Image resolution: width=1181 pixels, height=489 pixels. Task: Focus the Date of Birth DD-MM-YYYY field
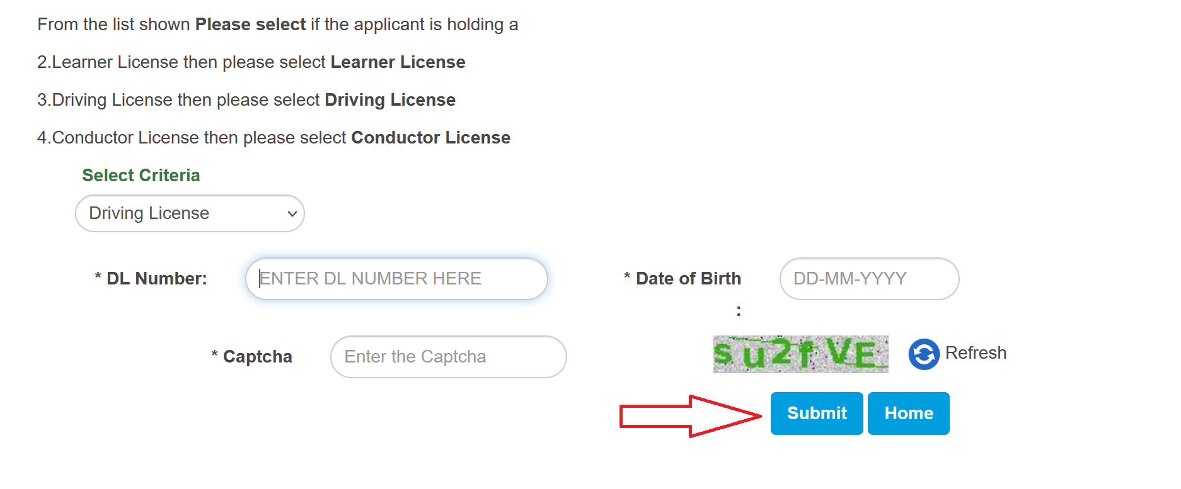tap(868, 279)
